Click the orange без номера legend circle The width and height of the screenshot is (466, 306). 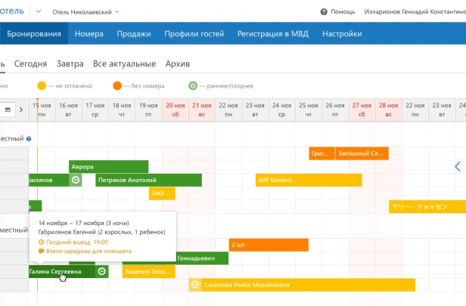[x=117, y=86]
